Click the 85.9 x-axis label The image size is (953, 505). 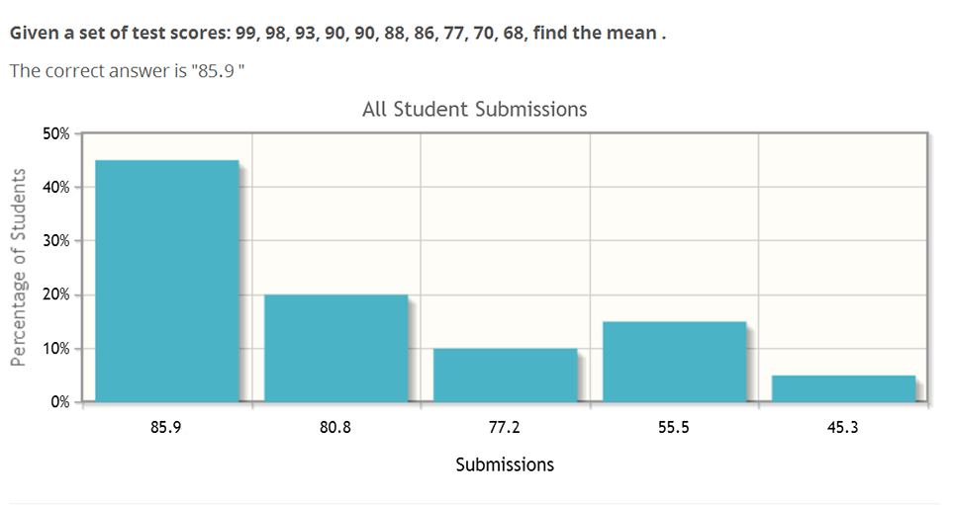tap(166, 427)
